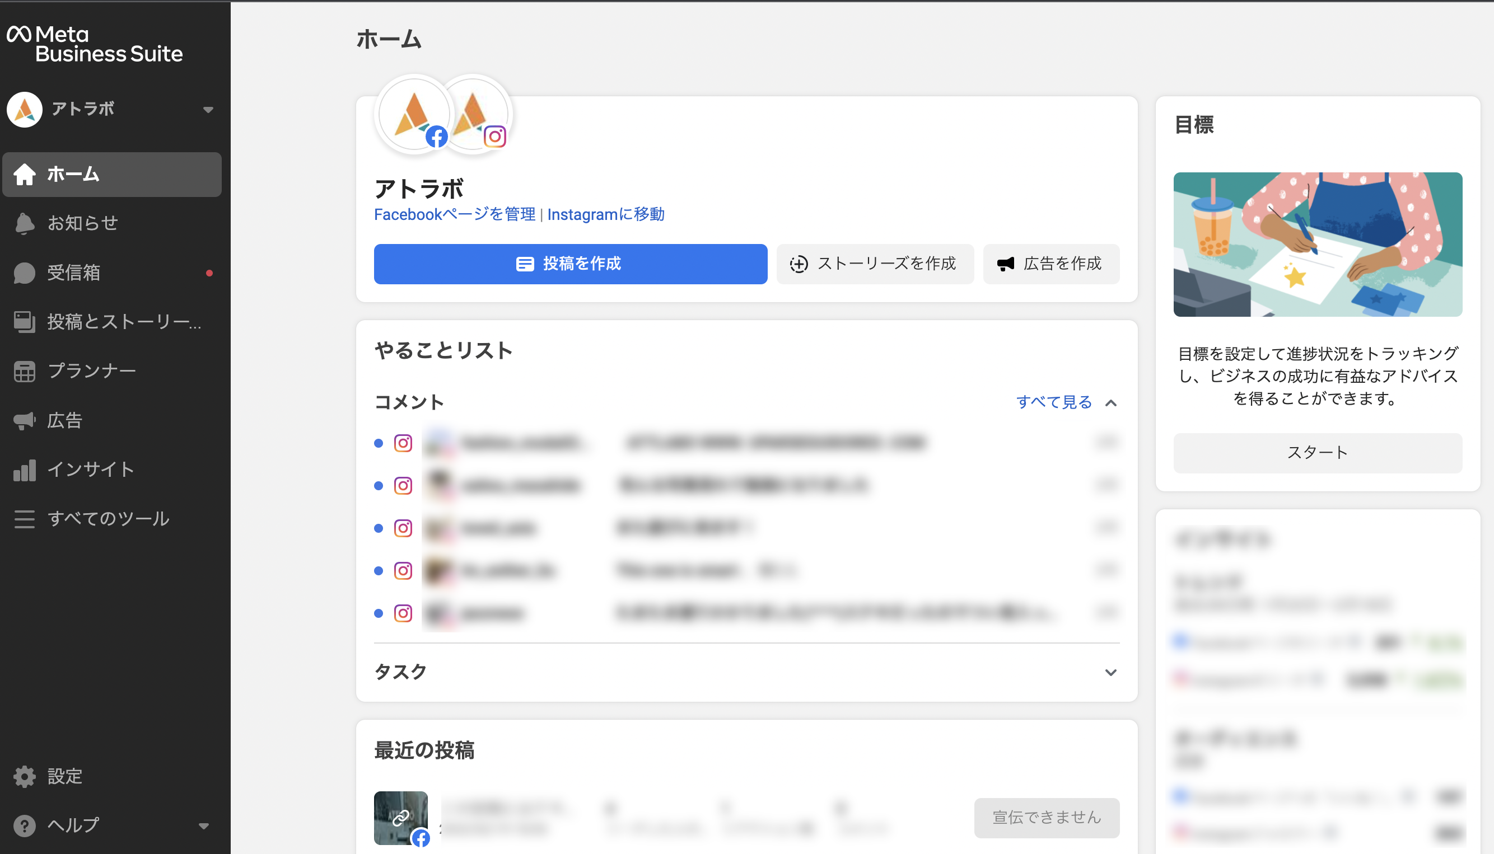Image resolution: width=1494 pixels, height=854 pixels.
Task: Click the タスク section heading
Action: [x=400, y=672]
